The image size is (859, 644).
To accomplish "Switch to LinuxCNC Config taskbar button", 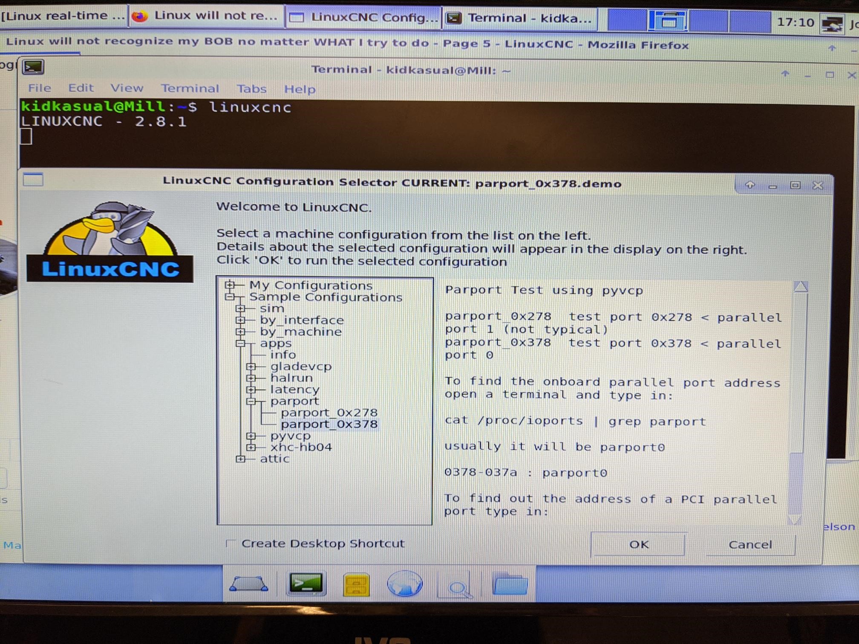I will [x=363, y=17].
